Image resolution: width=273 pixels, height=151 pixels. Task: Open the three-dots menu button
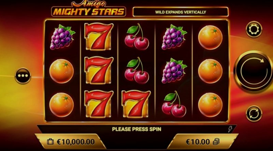point(23,76)
